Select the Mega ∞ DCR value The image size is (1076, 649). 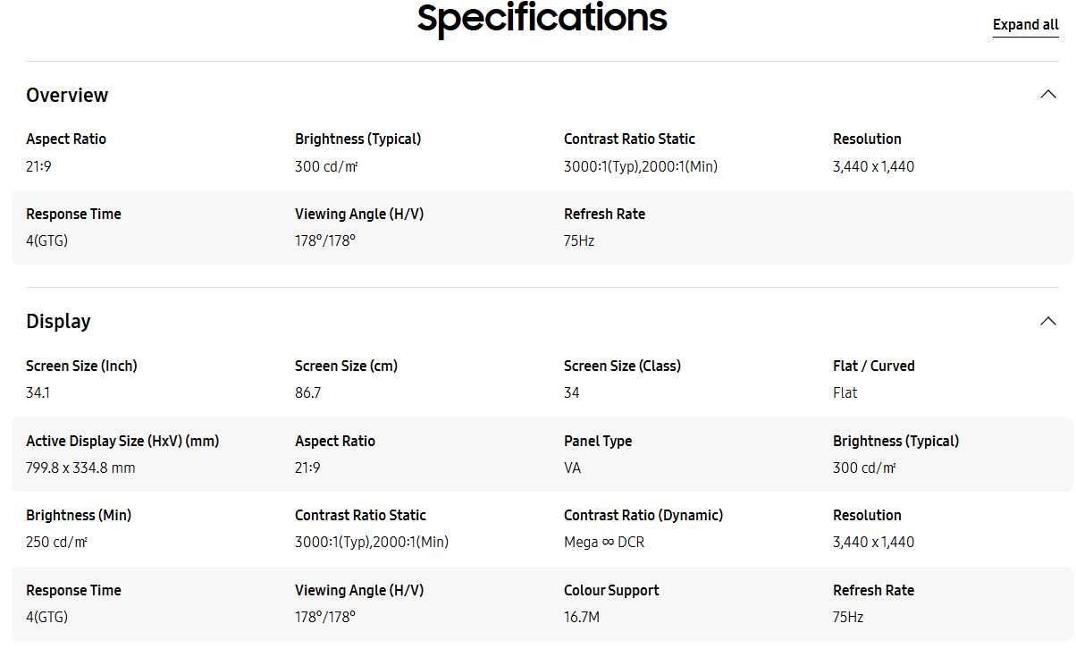click(x=604, y=542)
